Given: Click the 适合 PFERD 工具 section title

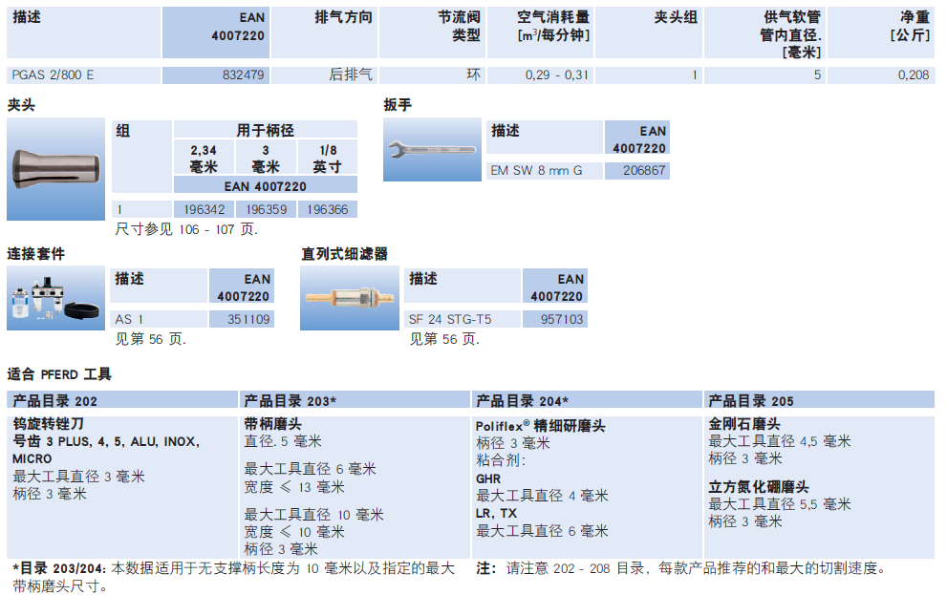Looking at the screenshot, I should tap(59, 374).
